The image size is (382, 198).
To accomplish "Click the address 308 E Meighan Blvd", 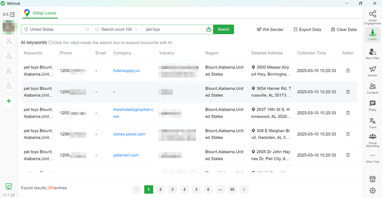I will pos(271,134).
